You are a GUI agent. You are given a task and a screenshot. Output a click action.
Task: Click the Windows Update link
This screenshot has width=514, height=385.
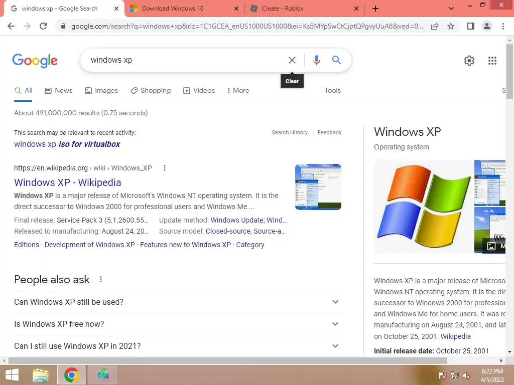(x=237, y=220)
